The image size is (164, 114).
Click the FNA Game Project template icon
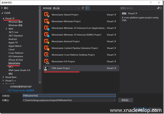47,68
